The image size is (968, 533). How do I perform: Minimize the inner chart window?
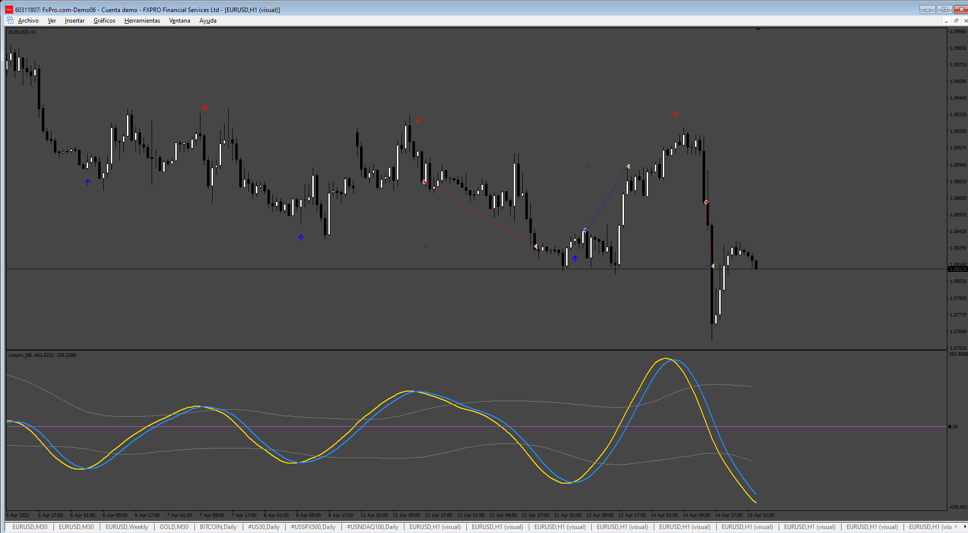pos(946,21)
